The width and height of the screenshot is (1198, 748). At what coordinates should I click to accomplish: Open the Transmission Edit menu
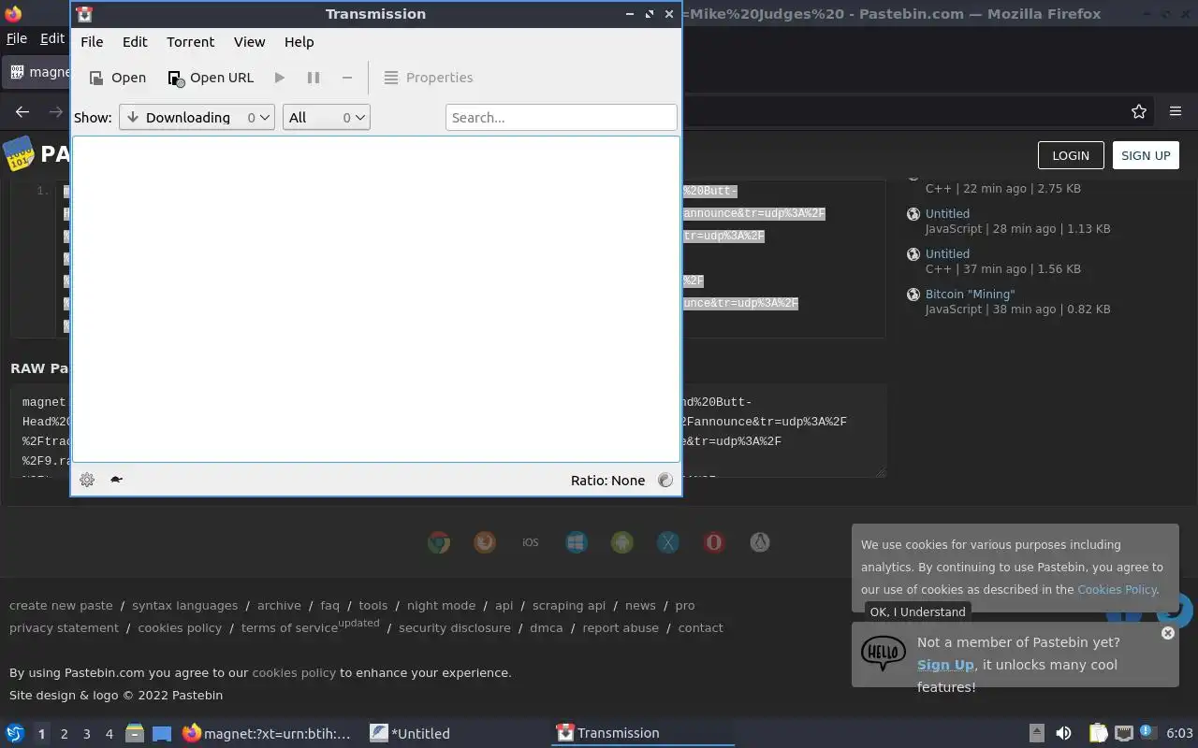tap(135, 42)
